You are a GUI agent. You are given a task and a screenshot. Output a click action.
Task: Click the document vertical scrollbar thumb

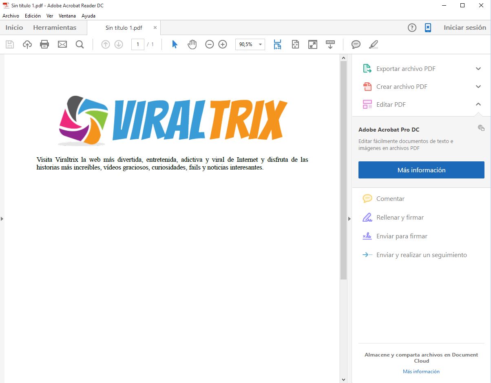343,170
